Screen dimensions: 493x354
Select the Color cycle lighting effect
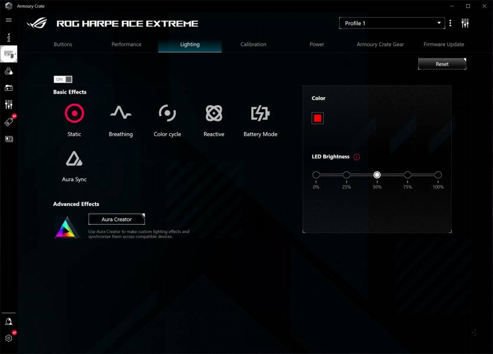click(167, 120)
